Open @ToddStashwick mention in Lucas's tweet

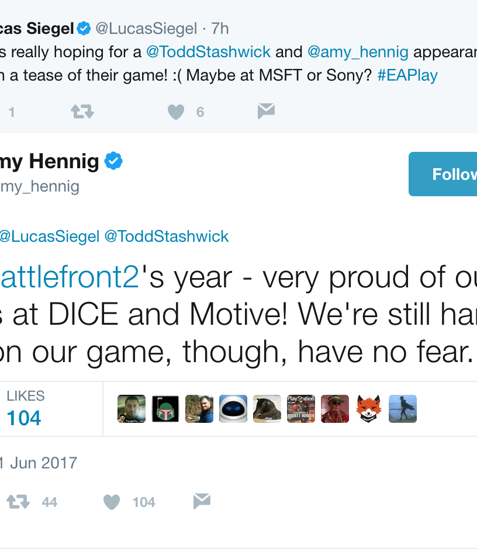[208, 52]
